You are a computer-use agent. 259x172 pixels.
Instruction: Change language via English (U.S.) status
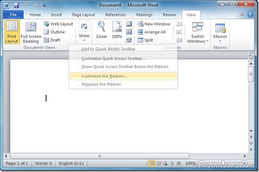[x=71, y=163]
